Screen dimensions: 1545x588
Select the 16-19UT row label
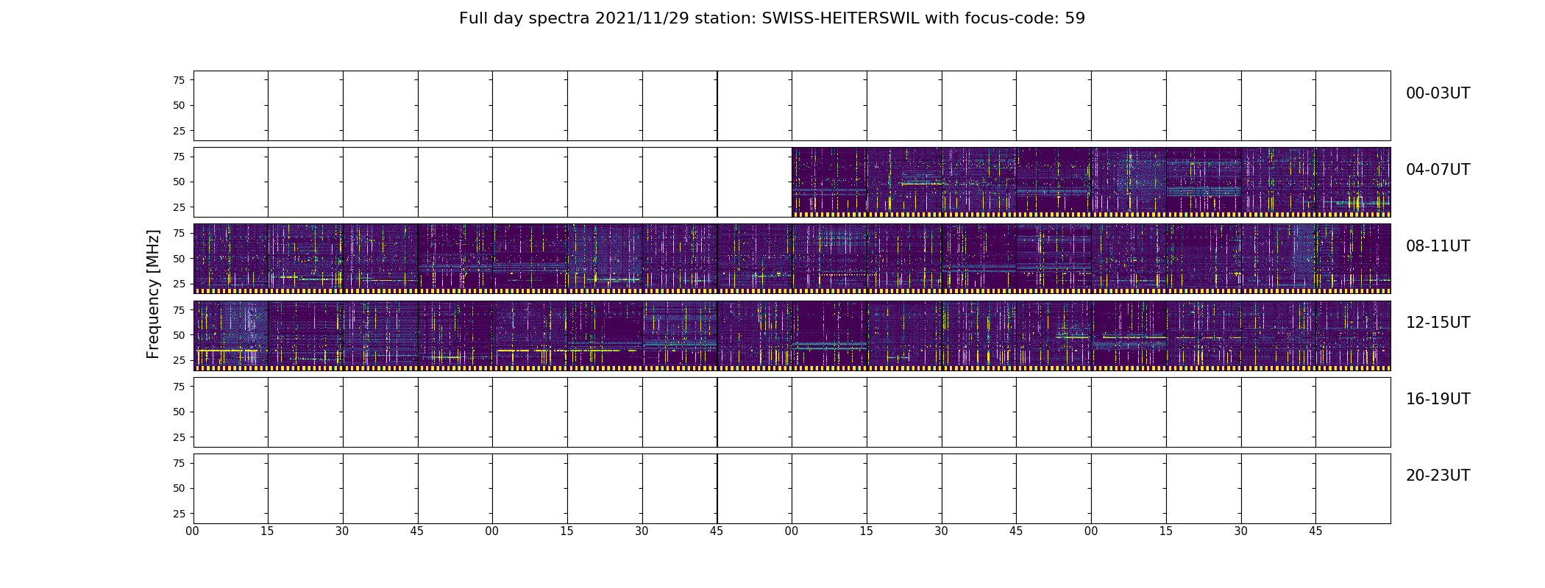coord(1438,399)
